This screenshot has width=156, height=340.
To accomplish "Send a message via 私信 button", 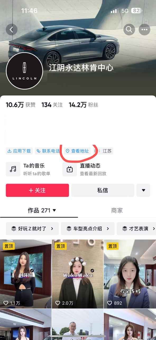I will click(103, 190).
